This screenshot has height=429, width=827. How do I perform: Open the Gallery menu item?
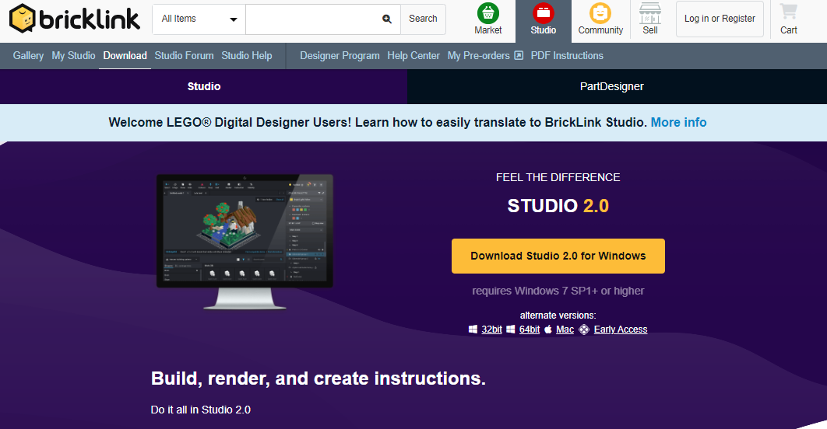point(28,56)
